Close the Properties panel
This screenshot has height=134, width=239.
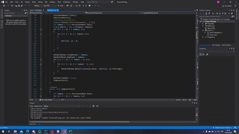[234, 49]
